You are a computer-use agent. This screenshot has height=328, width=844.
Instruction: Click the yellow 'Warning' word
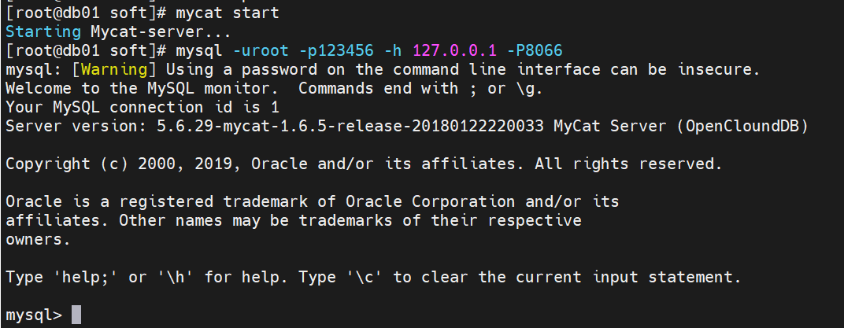pos(113,69)
